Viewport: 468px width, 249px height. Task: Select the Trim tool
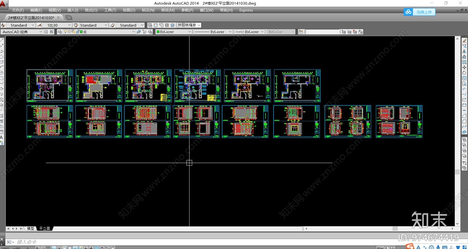464,89
